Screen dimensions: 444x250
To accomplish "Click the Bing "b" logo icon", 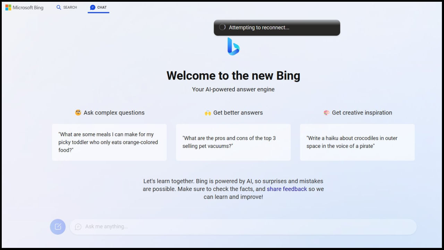I will point(233,46).
